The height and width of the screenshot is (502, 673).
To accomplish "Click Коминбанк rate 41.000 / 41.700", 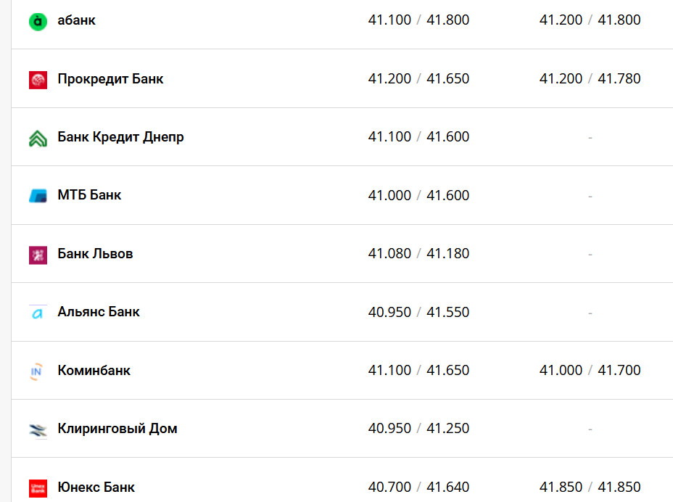I will [590, 371].
